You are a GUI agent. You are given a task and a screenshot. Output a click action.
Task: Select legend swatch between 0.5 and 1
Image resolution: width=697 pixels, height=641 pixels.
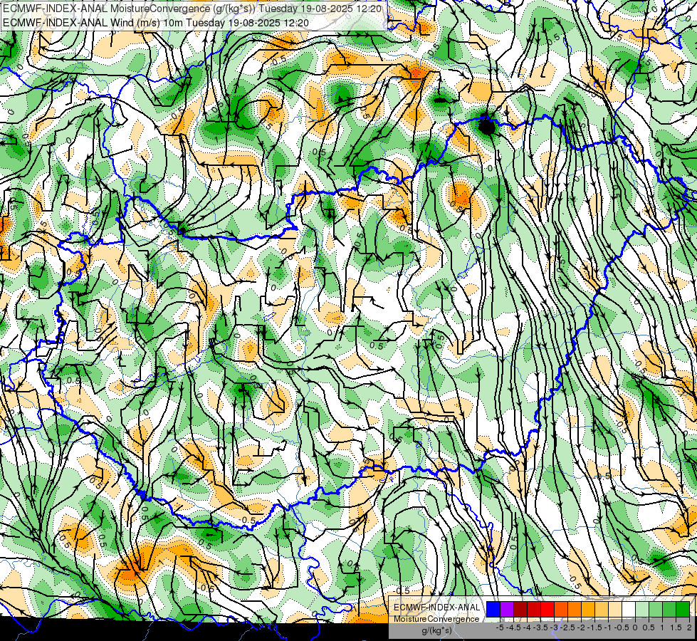656,609
